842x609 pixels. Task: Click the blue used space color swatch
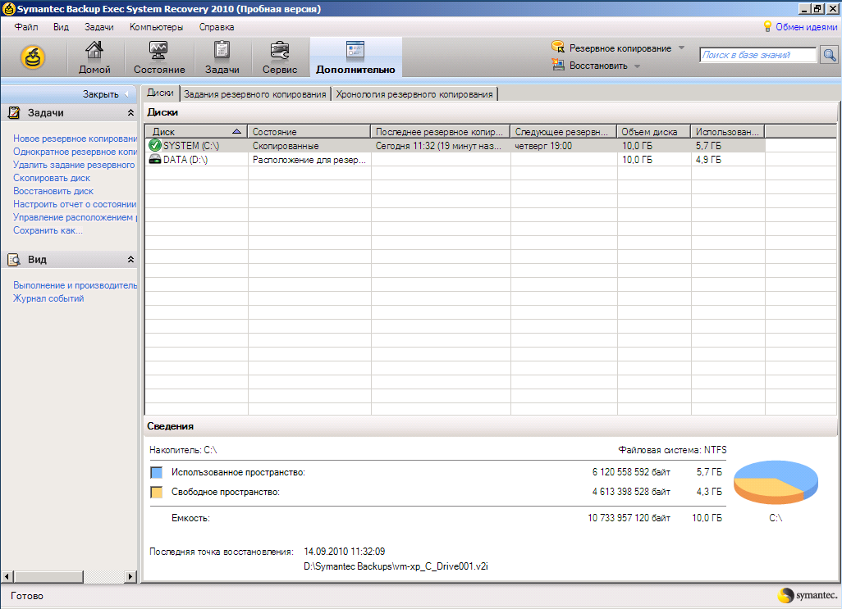(157, 473)
